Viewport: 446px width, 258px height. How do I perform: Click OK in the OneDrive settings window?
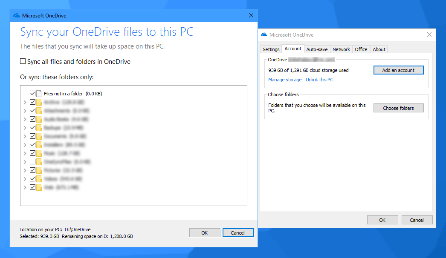pos(382,220)
